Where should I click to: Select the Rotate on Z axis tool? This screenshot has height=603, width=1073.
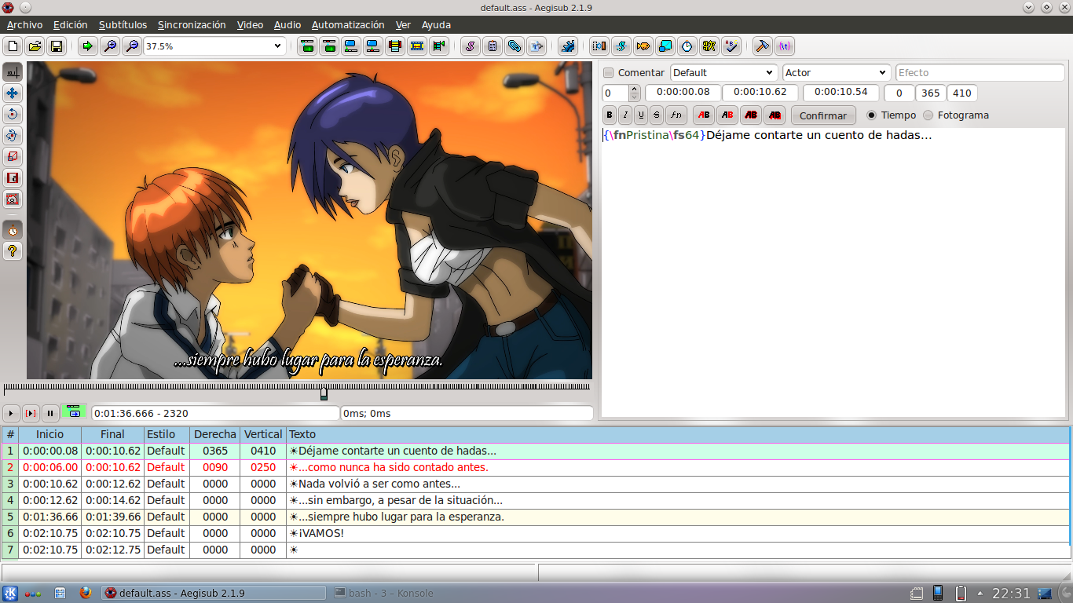13,115
